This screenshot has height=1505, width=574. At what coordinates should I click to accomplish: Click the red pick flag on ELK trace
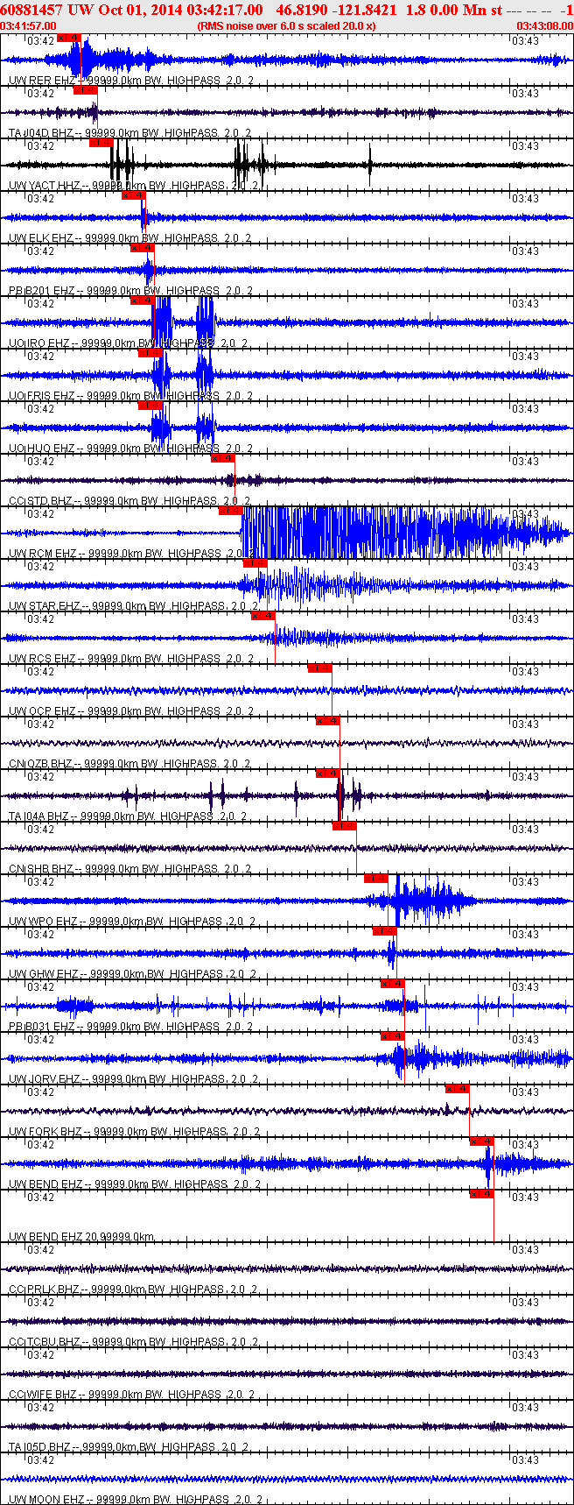click(133, 195)
